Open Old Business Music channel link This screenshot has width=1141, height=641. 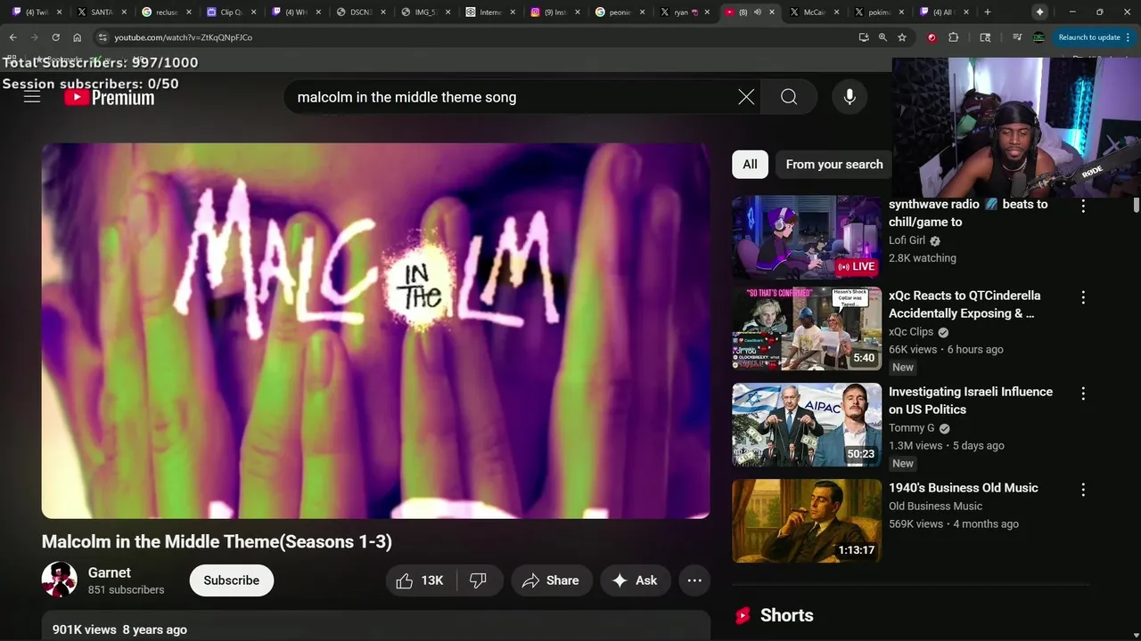pos(935,506)
